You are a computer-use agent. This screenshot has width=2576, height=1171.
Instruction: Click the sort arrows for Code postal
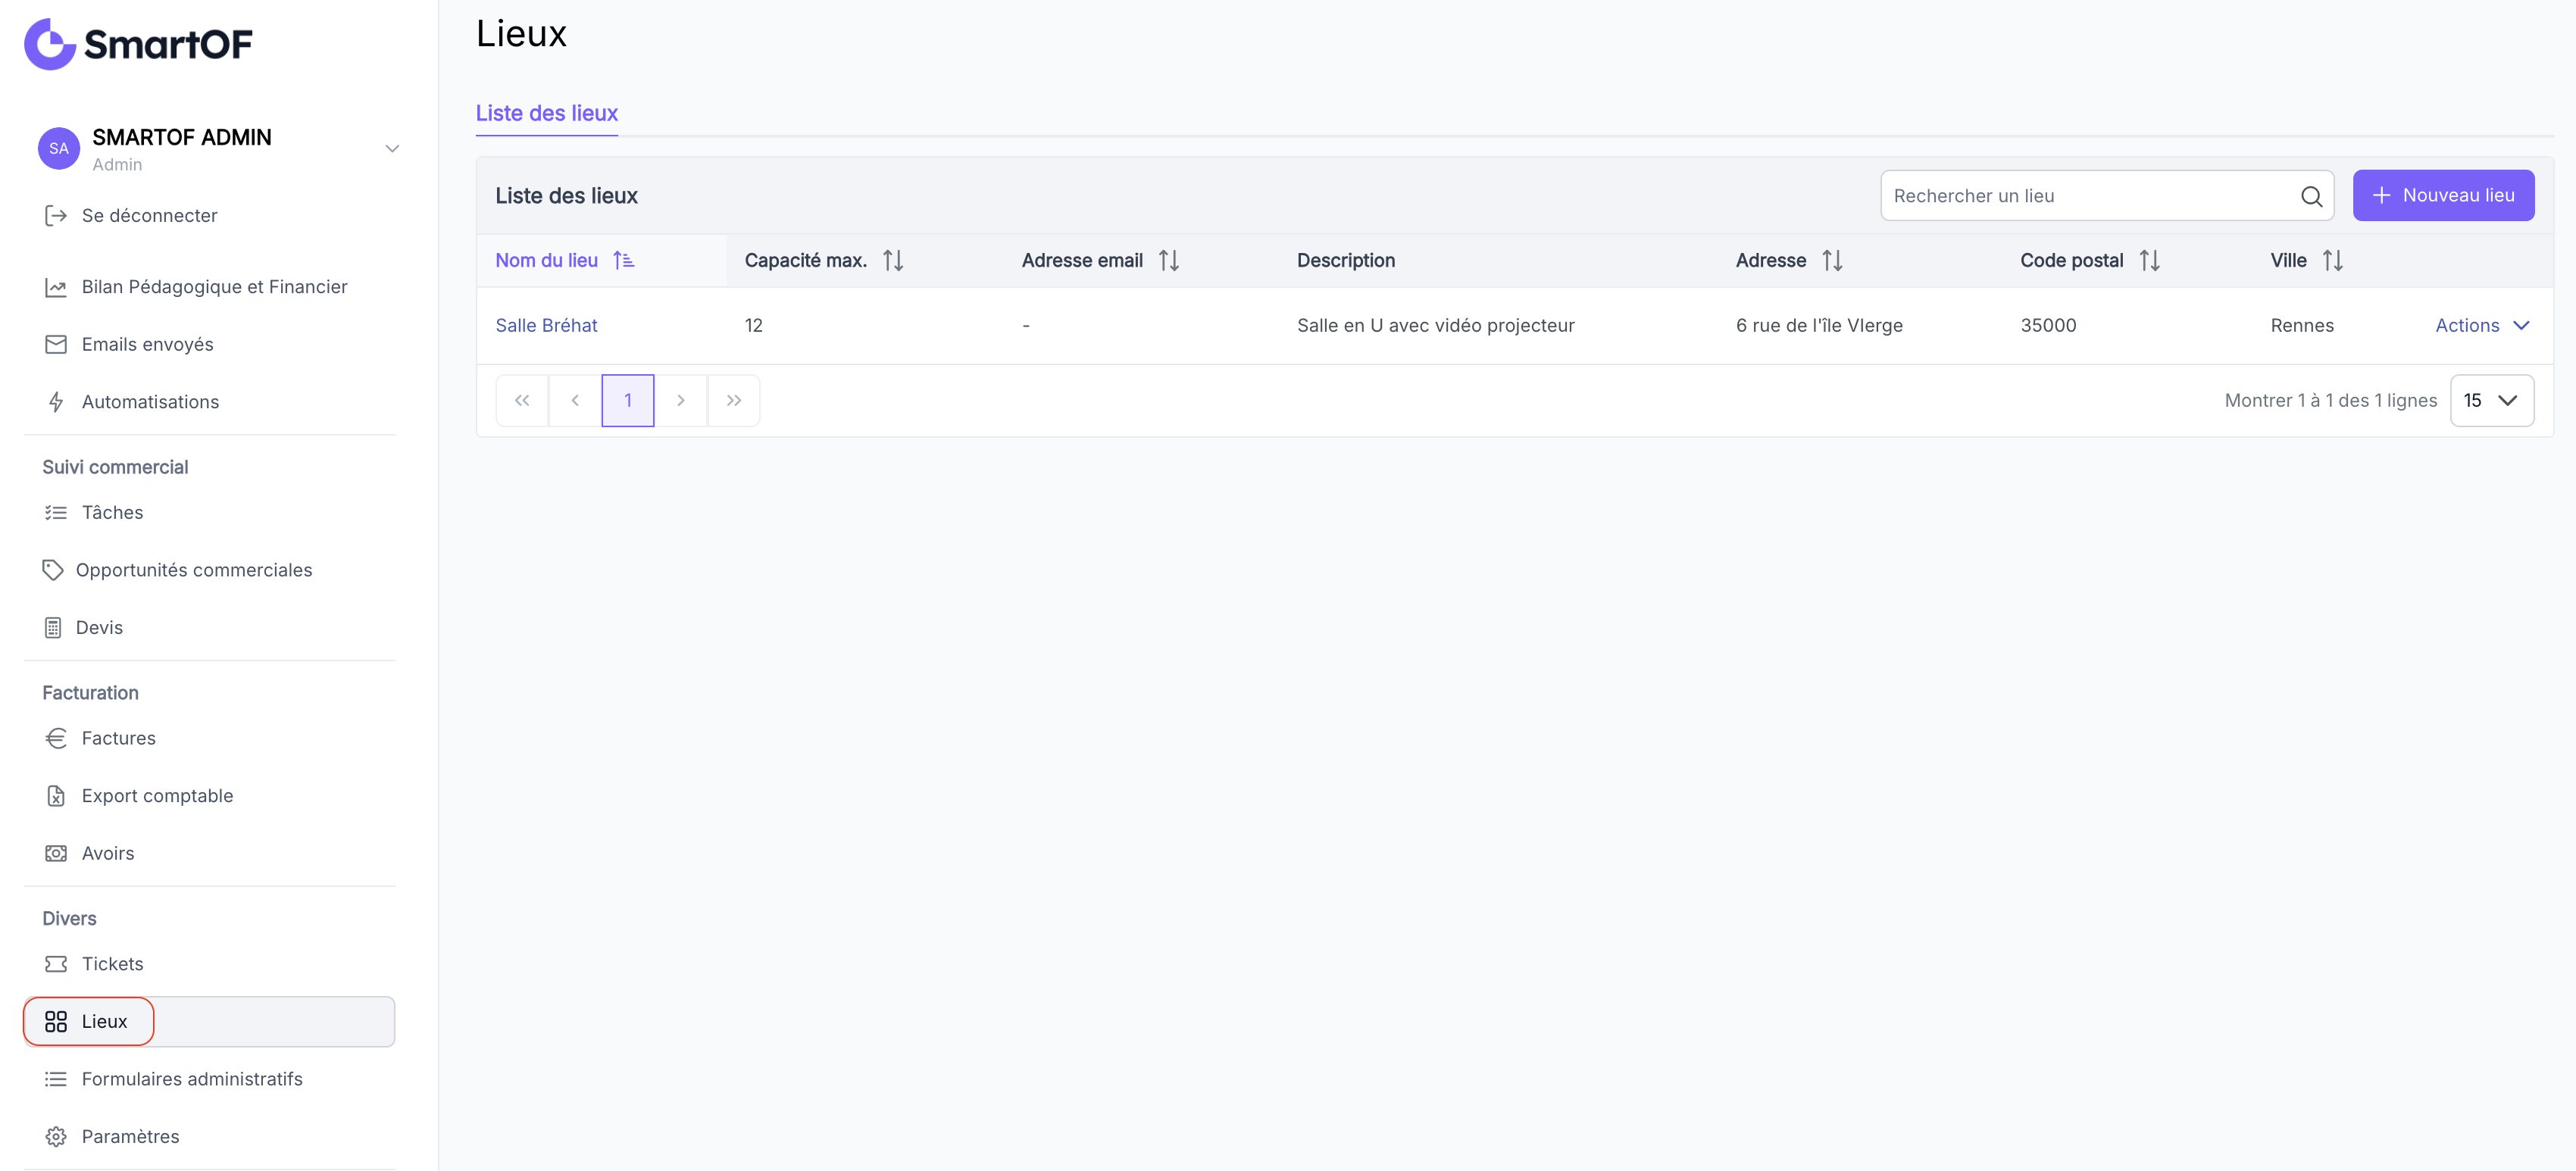pyautogui.click(x=2149, y=260)
